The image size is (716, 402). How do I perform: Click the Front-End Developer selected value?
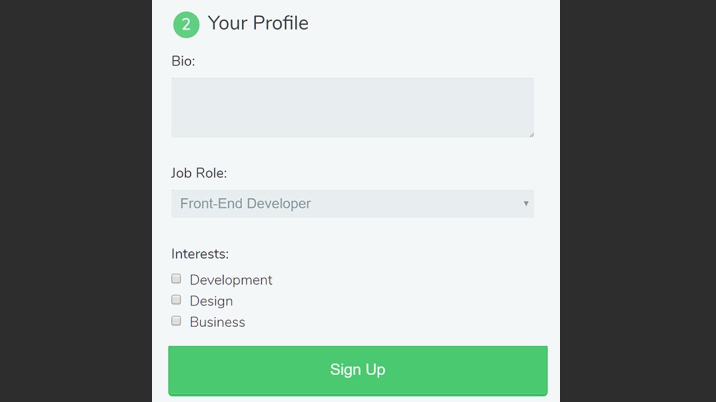(x=245, y=204)
